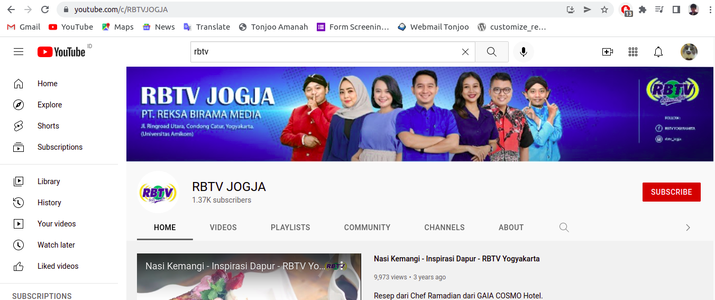
Task: Play the Nasi Kemangi featured video
Action: [x=249, y=277]
